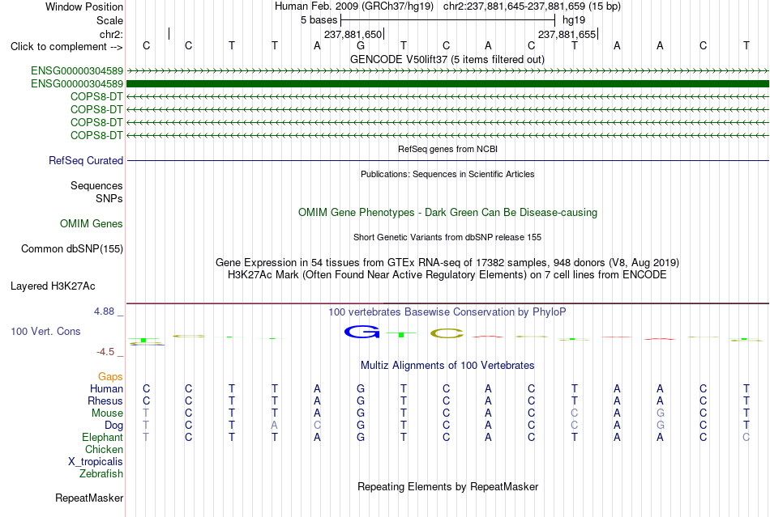This screenshot has width=770, height=517.
Task: Click the faded C in the Elephant row
Action: point(746,437)
